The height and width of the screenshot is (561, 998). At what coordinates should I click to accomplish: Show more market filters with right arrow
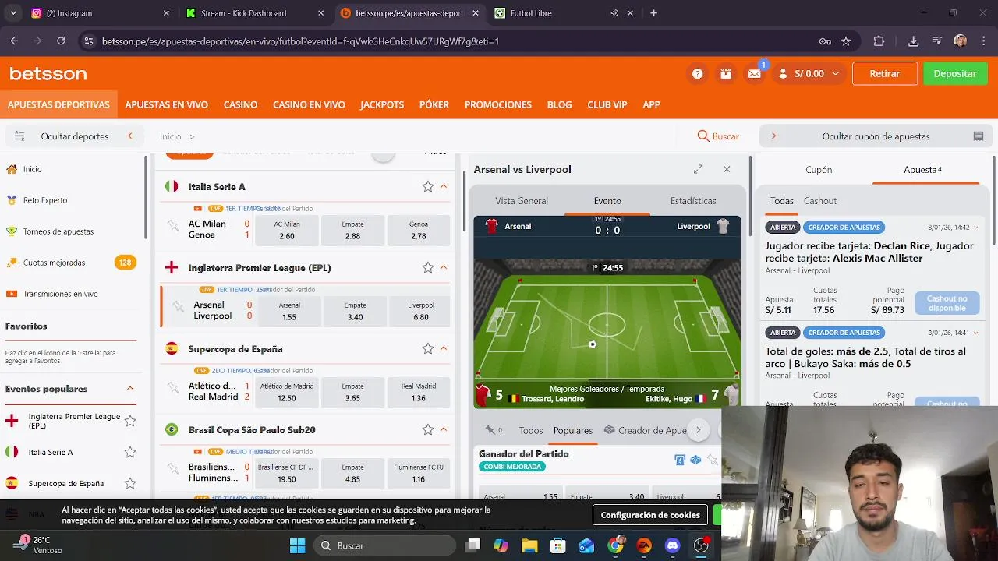click(x=699, y=430)
